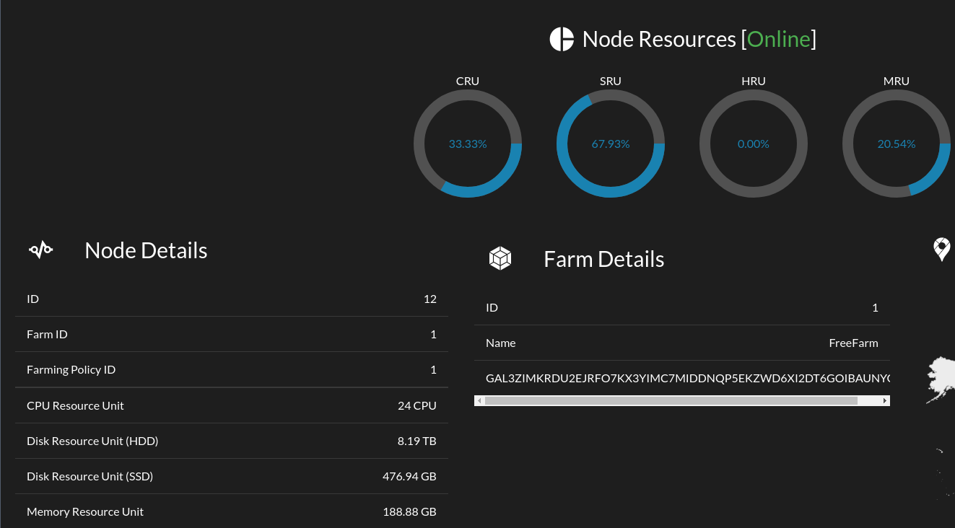Select the "SRU" gauge label

[x=611, y=81]
